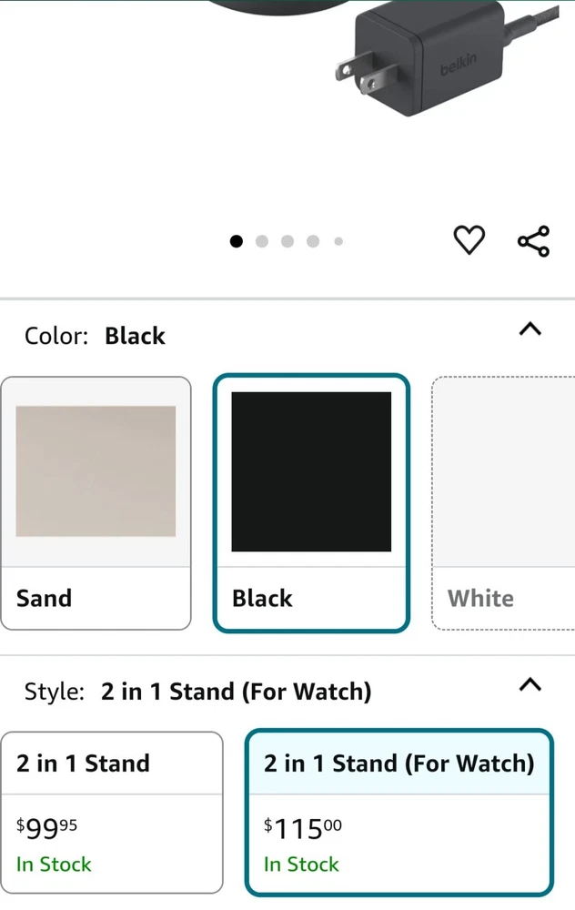Tap the heart icon to save item

(469, 240)
